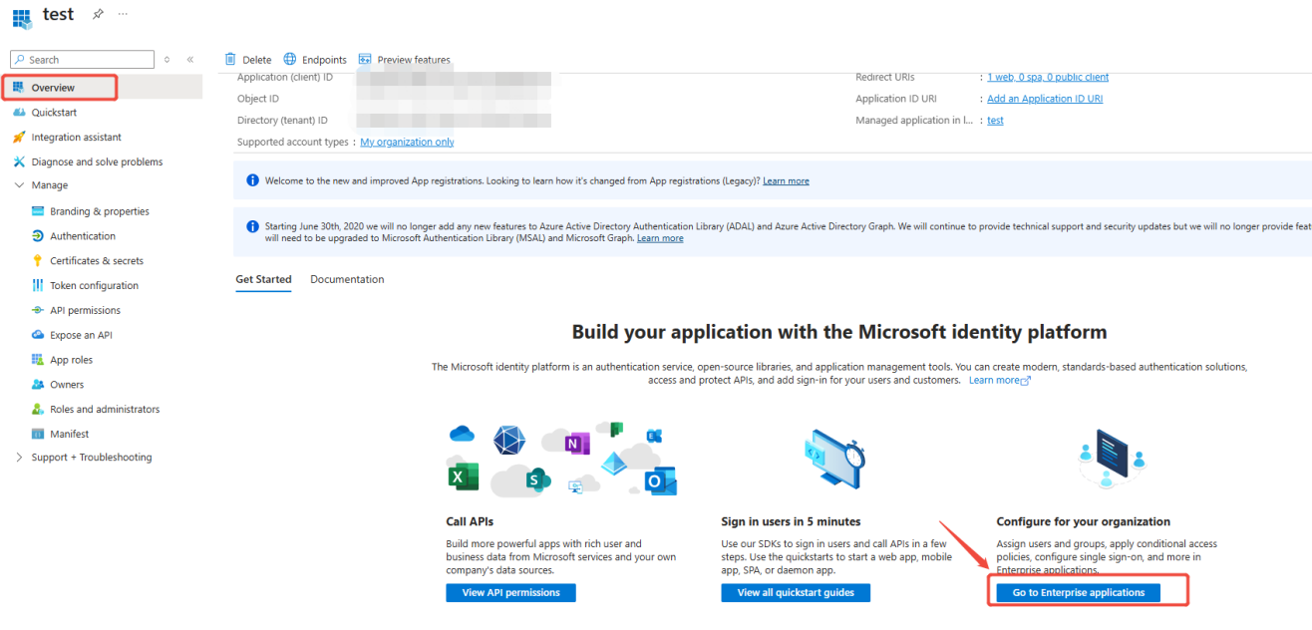Open the ellipsis menu beside the pin icon
Image resolution: width=1312 pixels, height=630 pixels.
[123, 13]
